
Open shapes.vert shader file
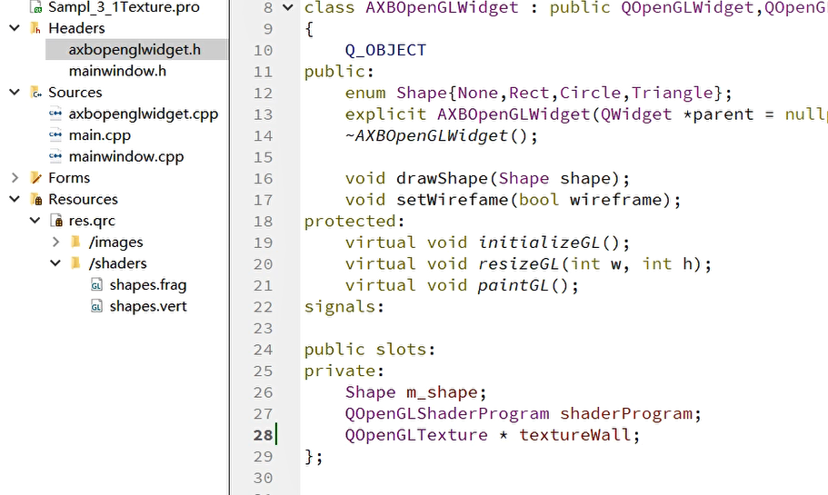[148, 306]
